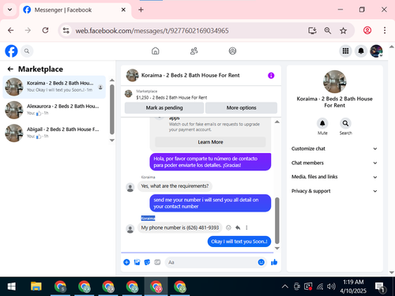This screenshot has height=296, width=395.
Task: Mute this conversation with the bell icon
Action: [x=322, y=123]
